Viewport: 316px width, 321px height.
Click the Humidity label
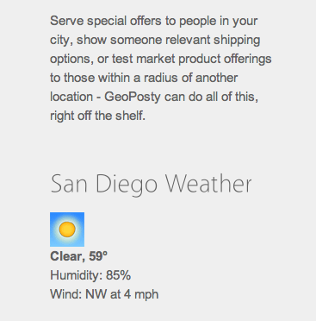point(77,275)
